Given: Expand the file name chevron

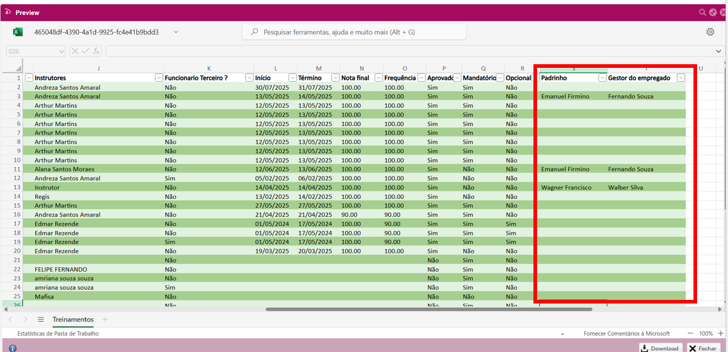Looking at the screenshot, I should point(176,32).
